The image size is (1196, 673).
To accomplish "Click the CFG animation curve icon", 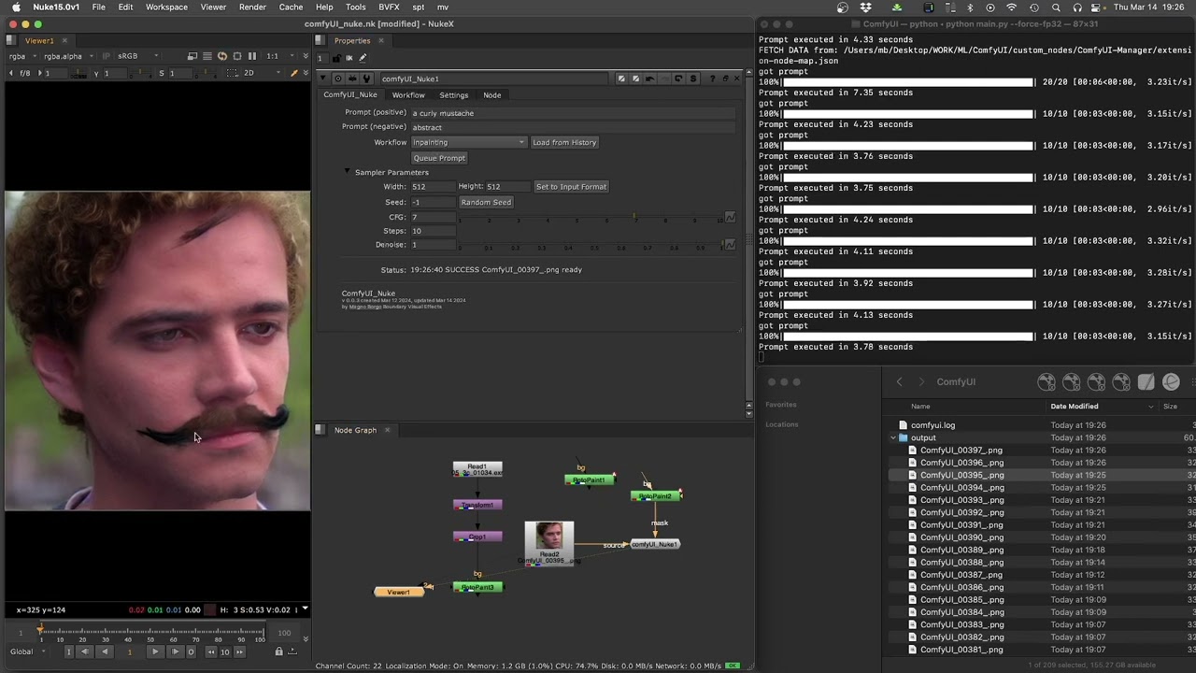I will pyautogui.click(x=730, y=217).
